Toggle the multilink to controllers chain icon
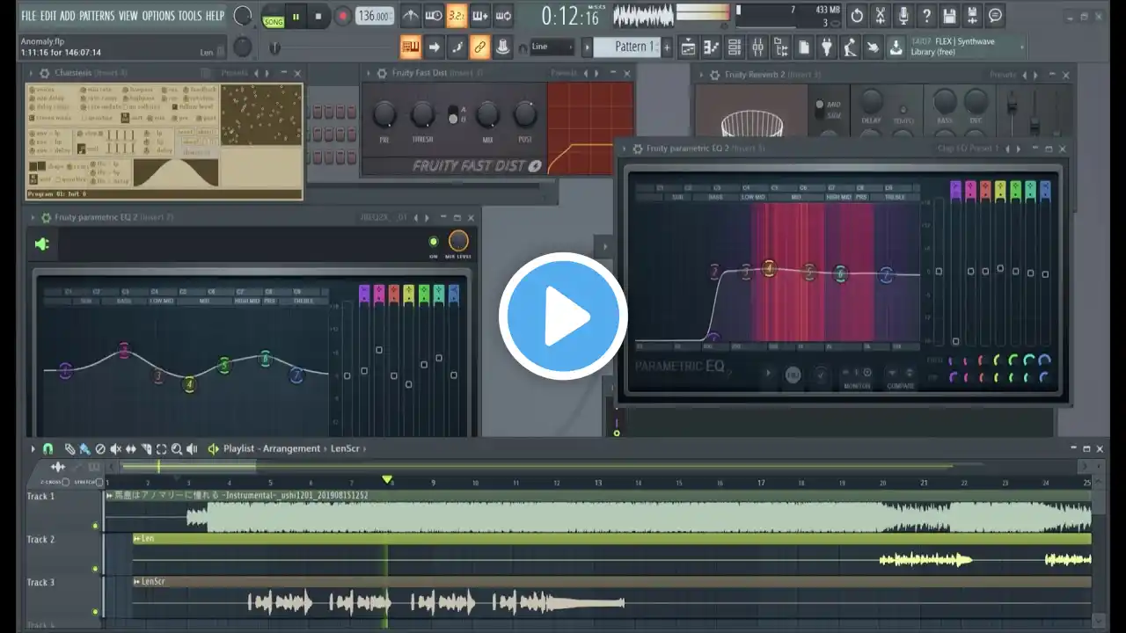Viewport: 1126px width, 633px height. tap(479, 47)
